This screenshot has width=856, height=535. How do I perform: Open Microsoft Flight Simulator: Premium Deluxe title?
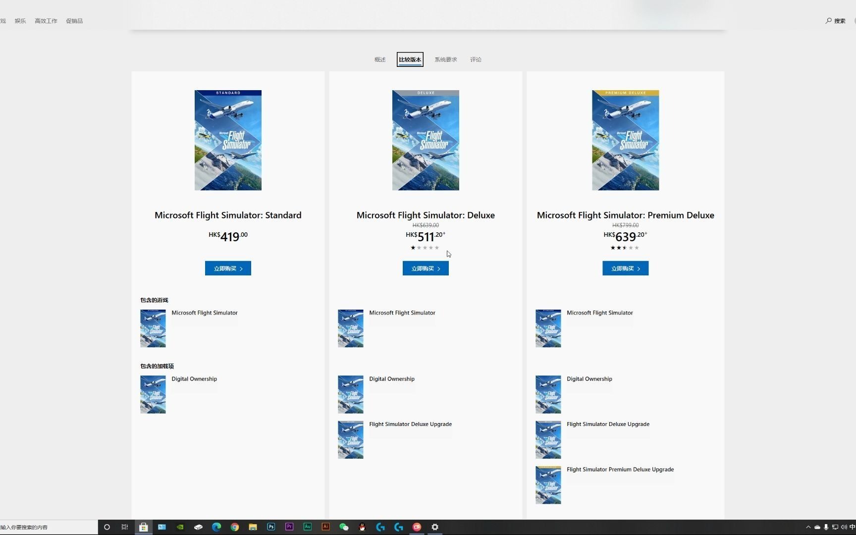625,215
